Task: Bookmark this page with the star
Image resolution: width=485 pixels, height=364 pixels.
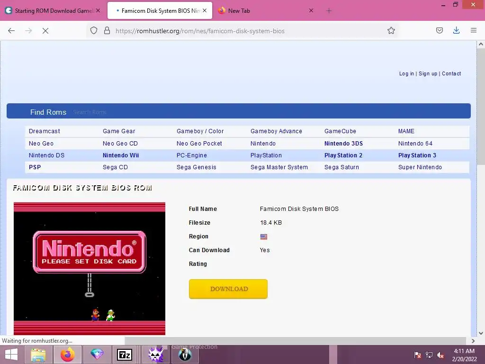Action: click(391, 31)
